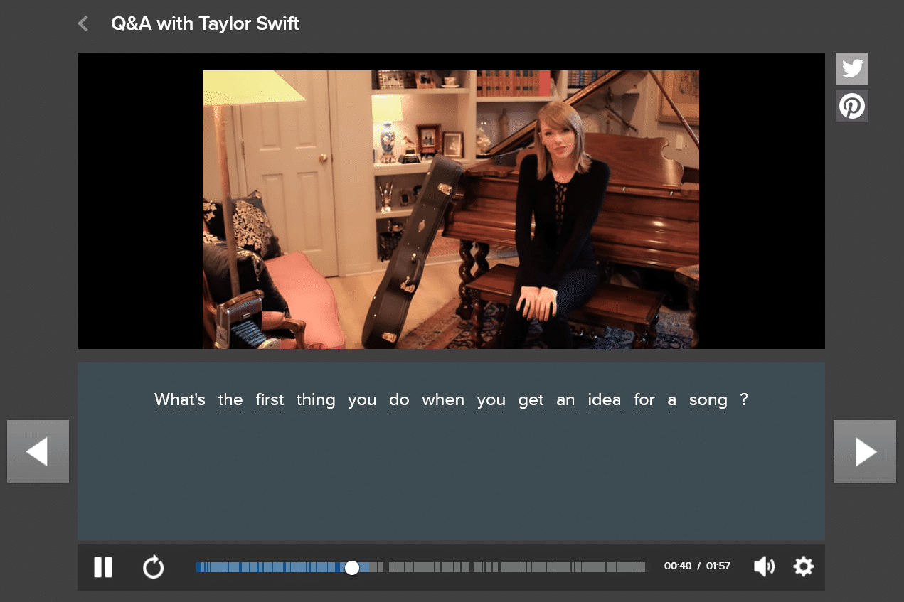Jump to a later unplayed timeline segment
The width and height of the screenshot is (904, 602).
(533, 567)
